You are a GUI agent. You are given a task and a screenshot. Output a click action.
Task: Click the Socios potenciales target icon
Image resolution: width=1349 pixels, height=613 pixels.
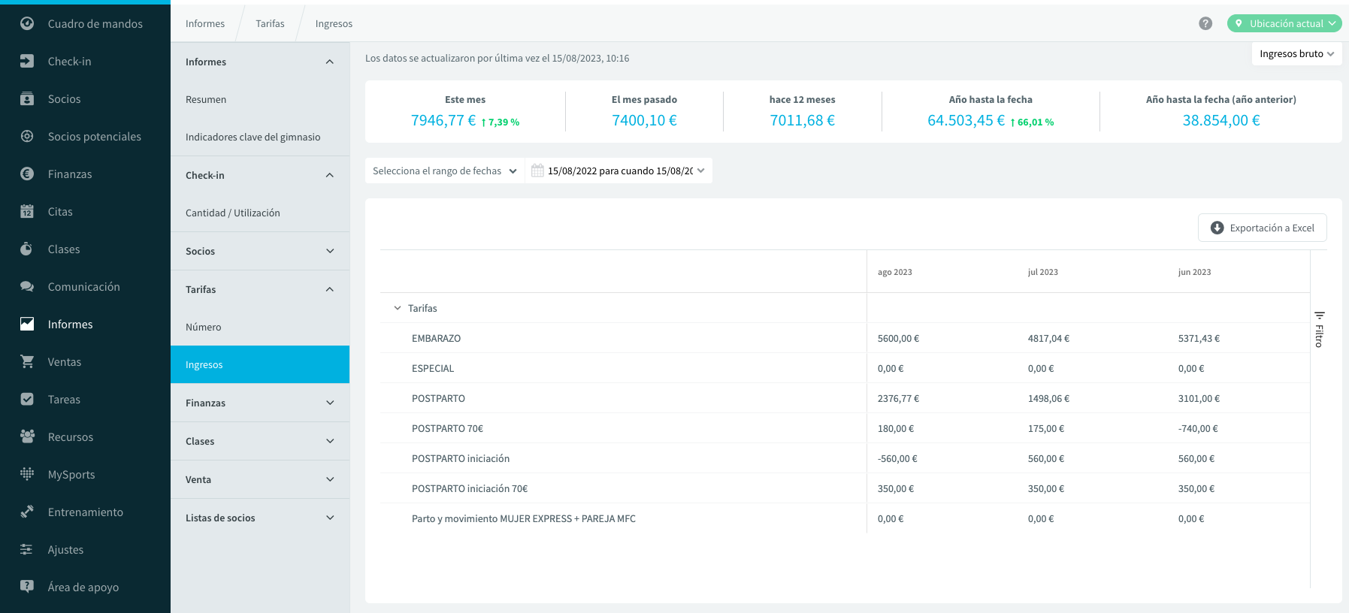27,136
